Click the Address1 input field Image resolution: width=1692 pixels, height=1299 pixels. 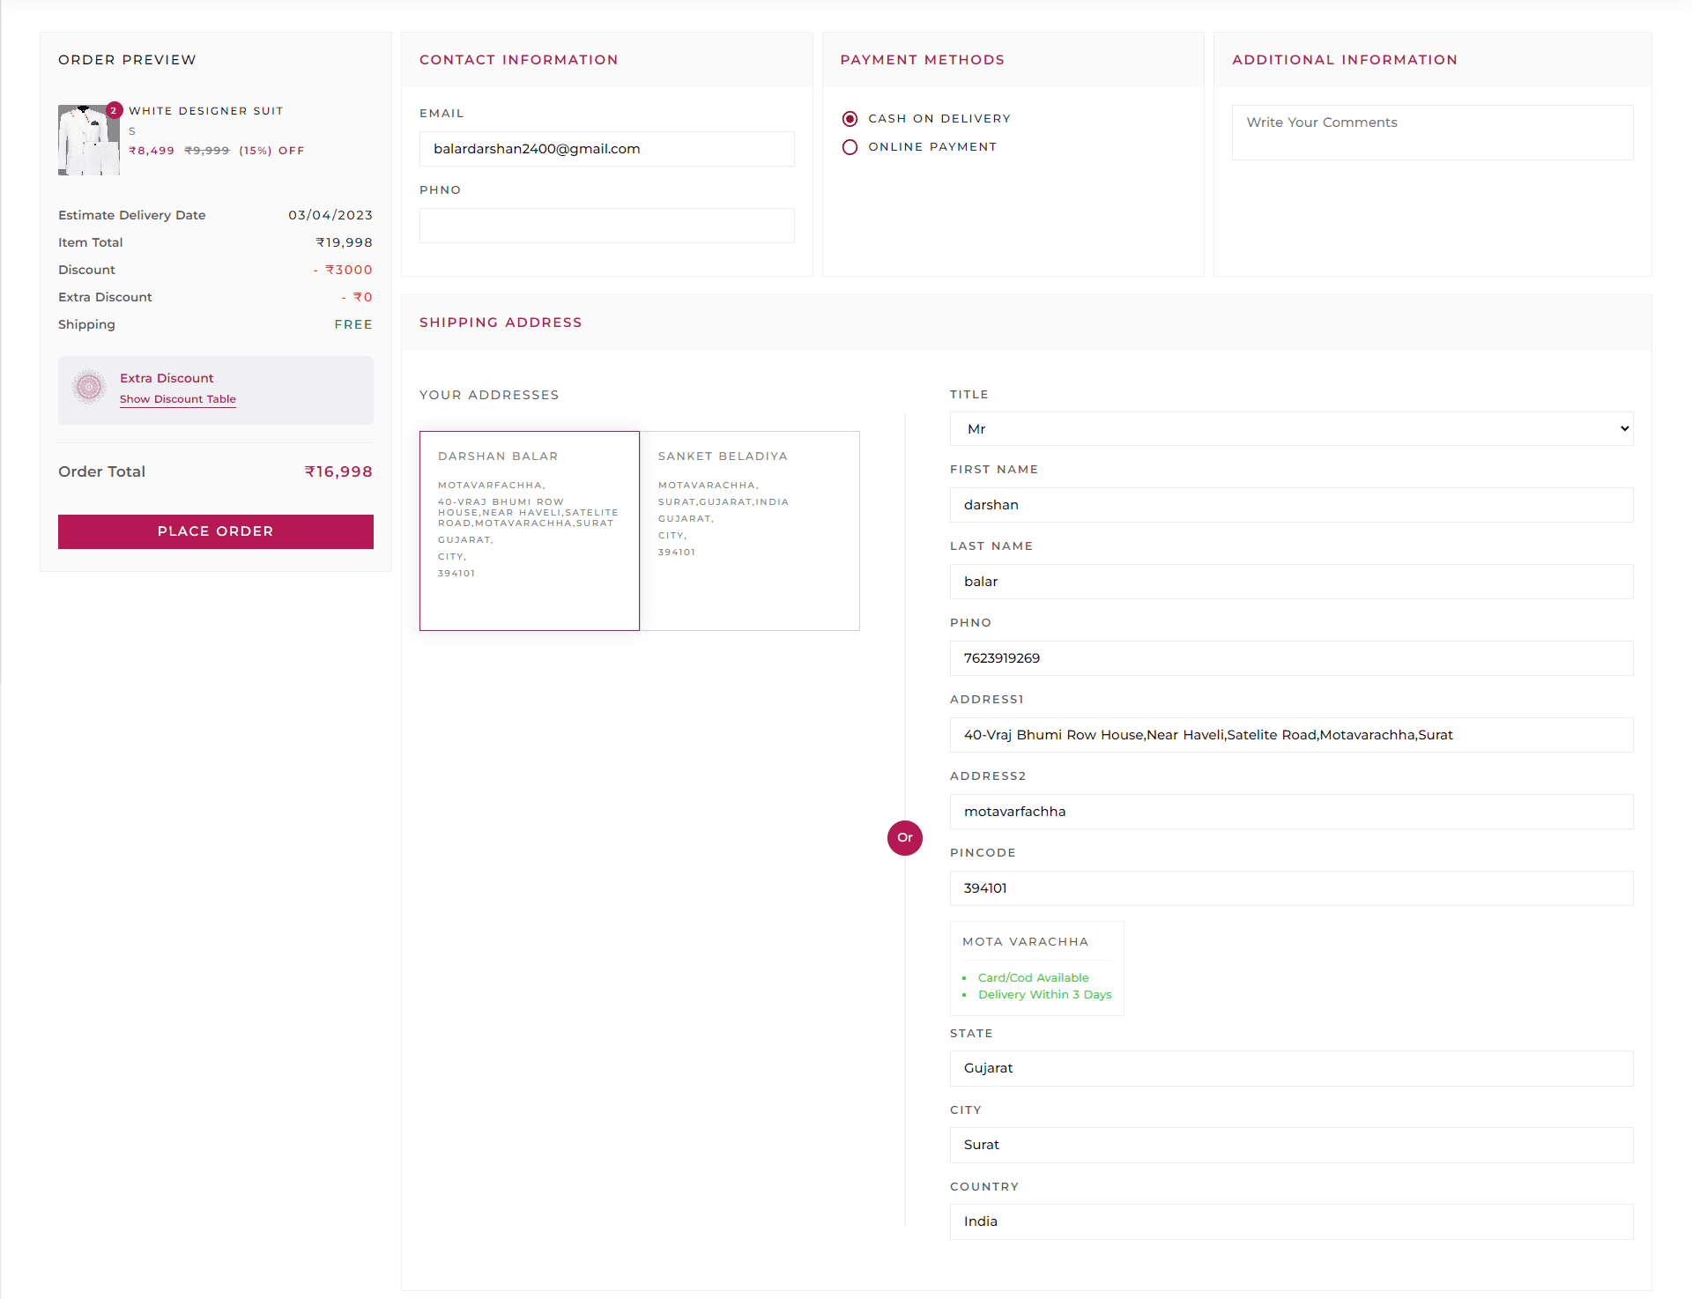click(1292, 735)
